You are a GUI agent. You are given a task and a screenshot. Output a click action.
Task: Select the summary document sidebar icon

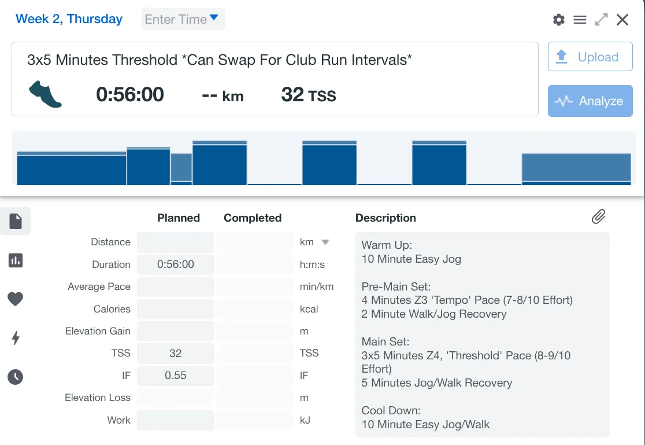click(x=16, y=221)
